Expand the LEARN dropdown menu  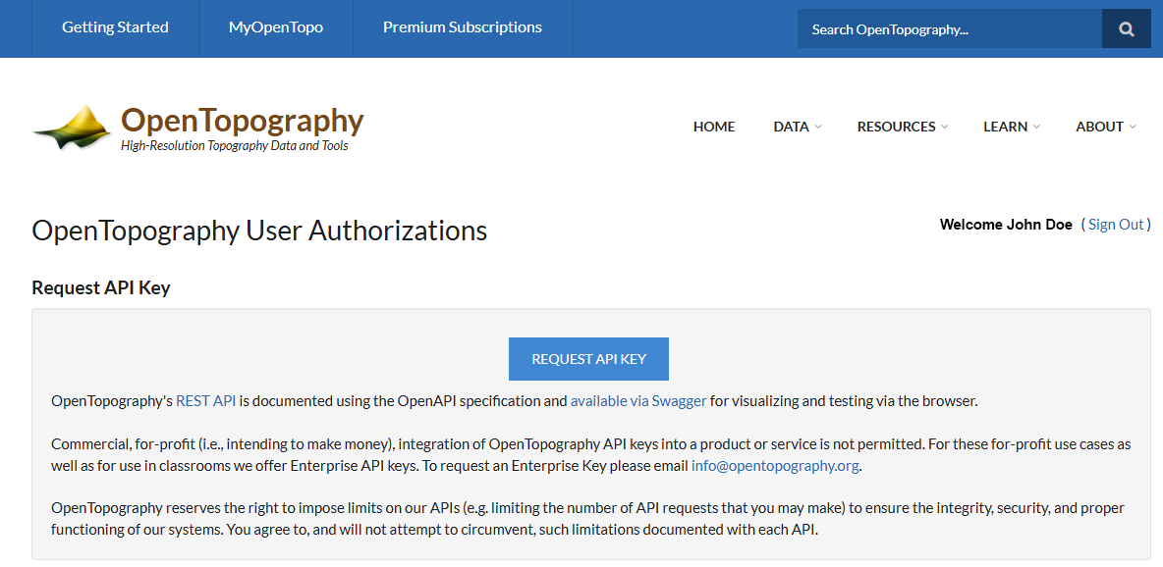click(x=1012, y=127)
